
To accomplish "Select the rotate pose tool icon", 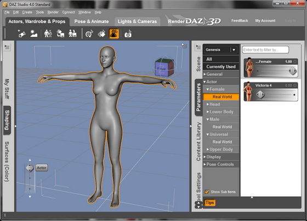I will coord(89,34).
